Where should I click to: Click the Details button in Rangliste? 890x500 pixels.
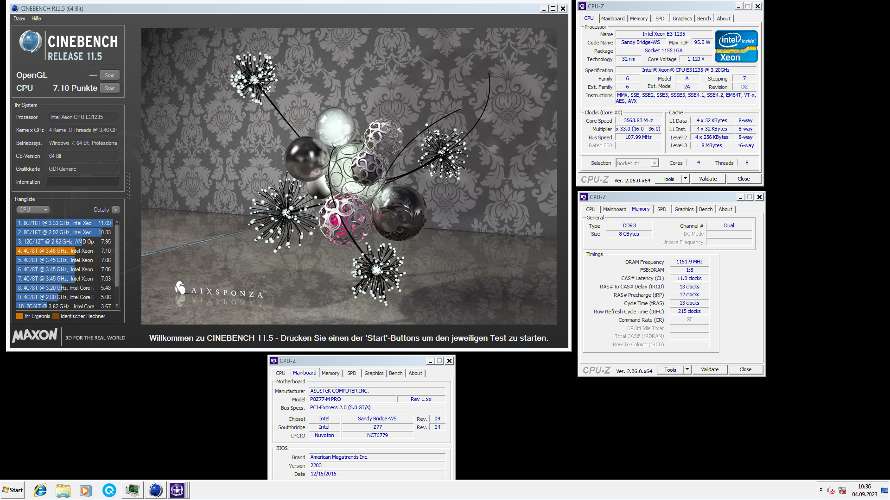click(101, 210)
